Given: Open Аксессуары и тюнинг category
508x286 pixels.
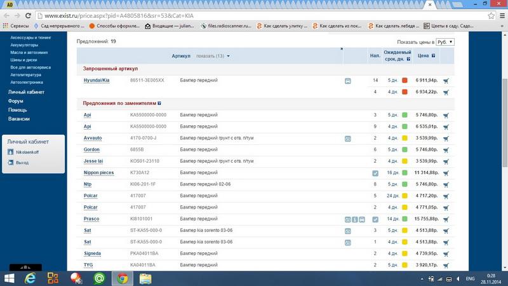Looking at the screenshot, I should coord(30,37).
